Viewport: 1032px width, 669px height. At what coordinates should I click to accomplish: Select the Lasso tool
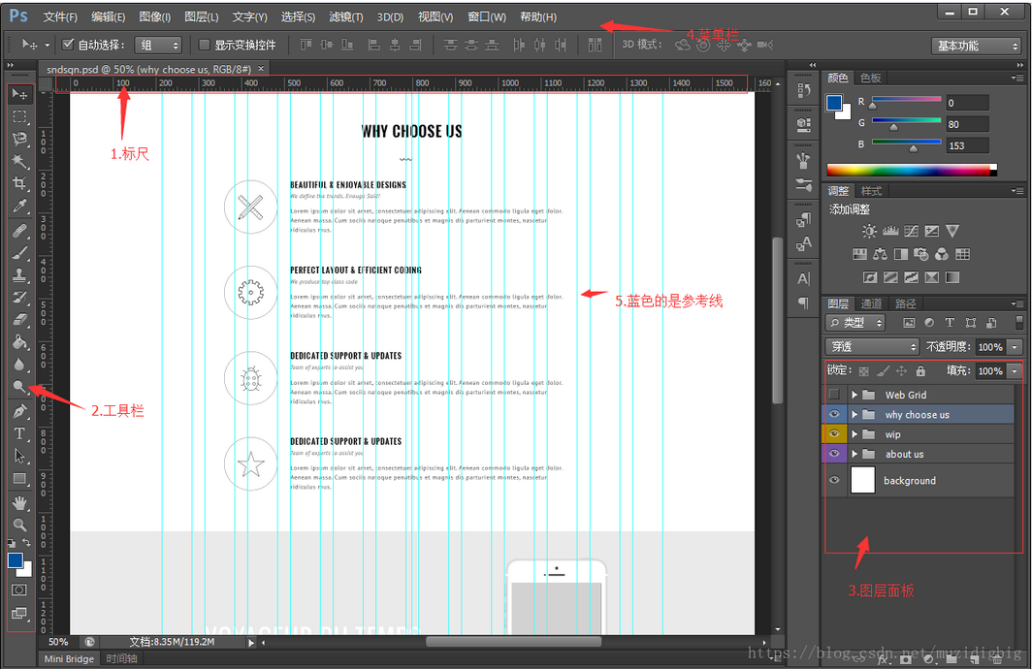[x=19, y=139]
